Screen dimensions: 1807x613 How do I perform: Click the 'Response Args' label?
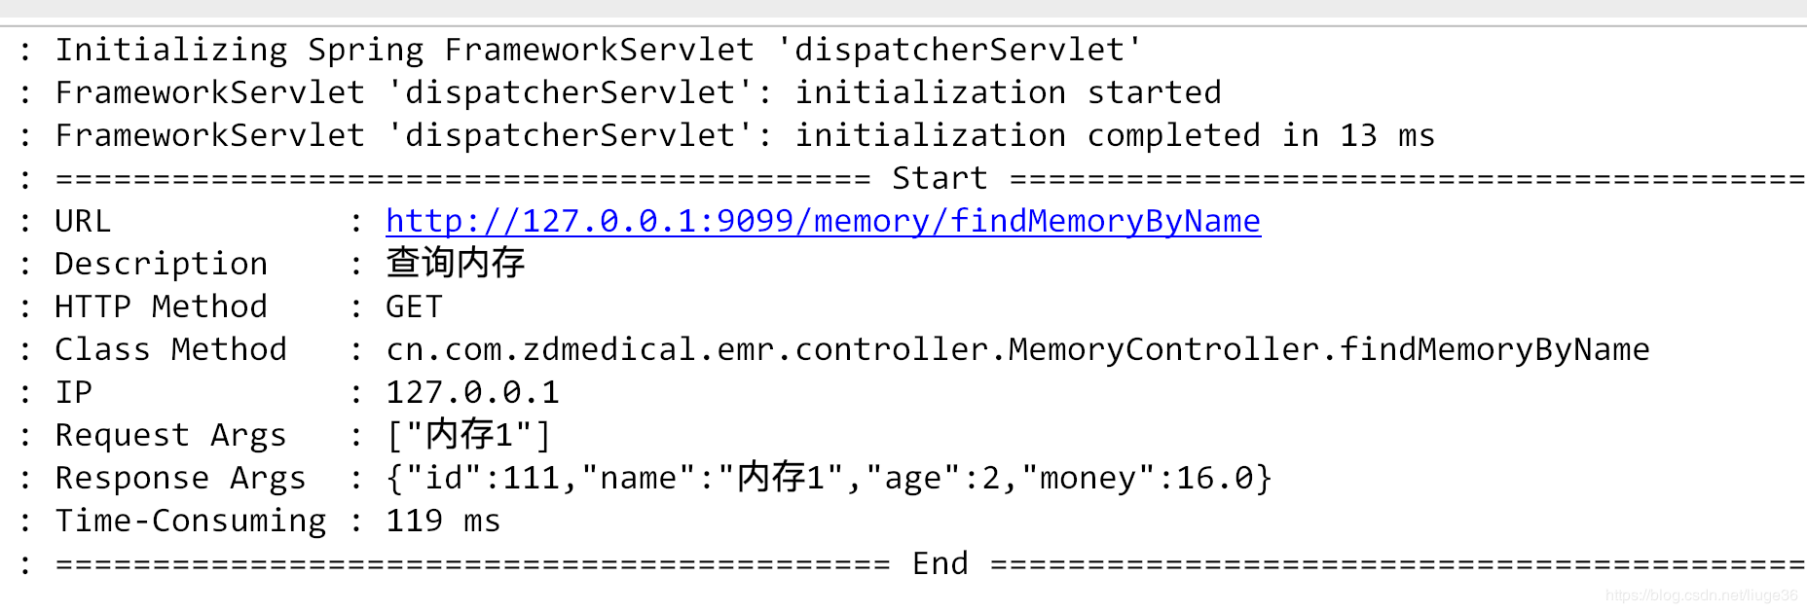click(180, 478)
